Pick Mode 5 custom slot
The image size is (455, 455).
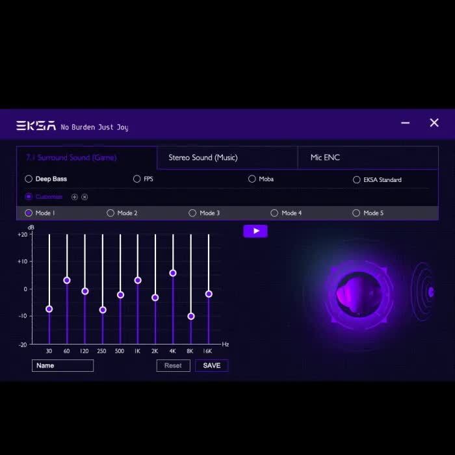tap(356, 213)
